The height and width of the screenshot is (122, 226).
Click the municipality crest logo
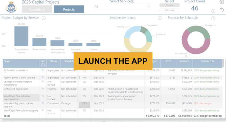[11, 8]
